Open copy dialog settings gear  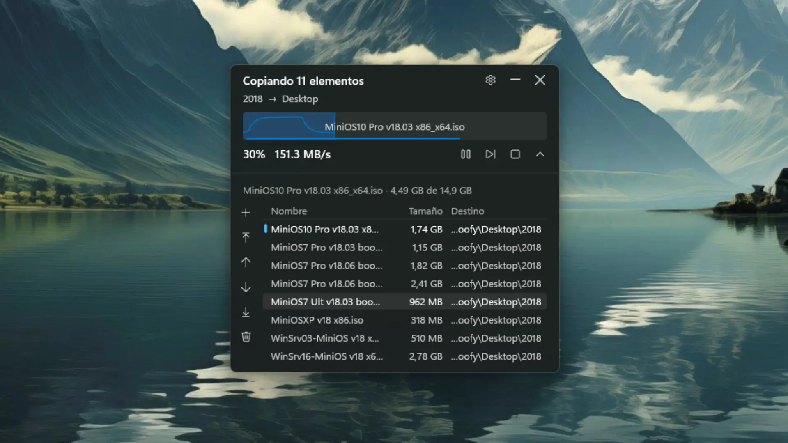490,80
